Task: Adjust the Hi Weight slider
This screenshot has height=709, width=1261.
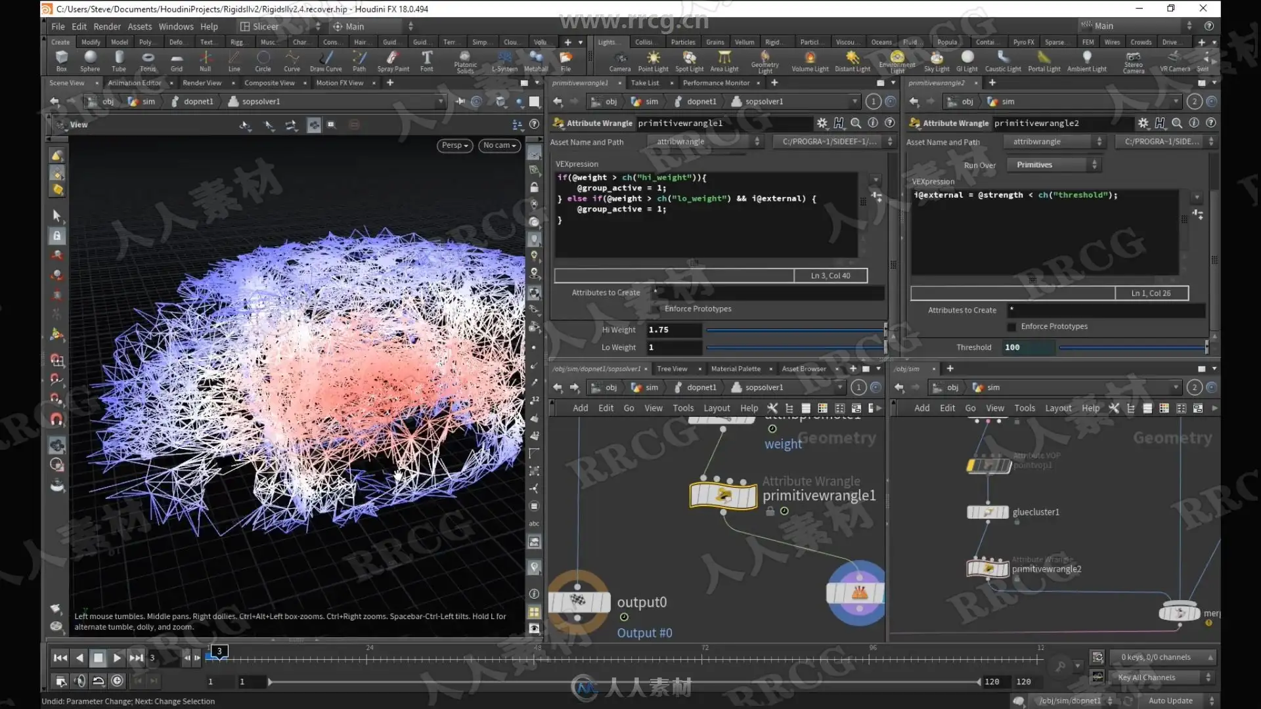Action: [795, 330]
